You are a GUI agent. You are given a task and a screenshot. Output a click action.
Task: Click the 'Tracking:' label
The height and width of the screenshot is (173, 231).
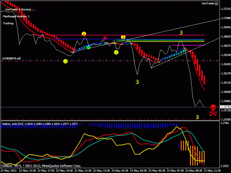pyautogui.click(x=9, y=23)
